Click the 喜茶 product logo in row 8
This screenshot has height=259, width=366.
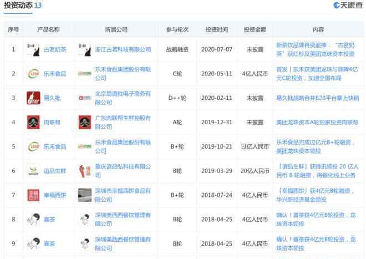click(x=33, y=220)
